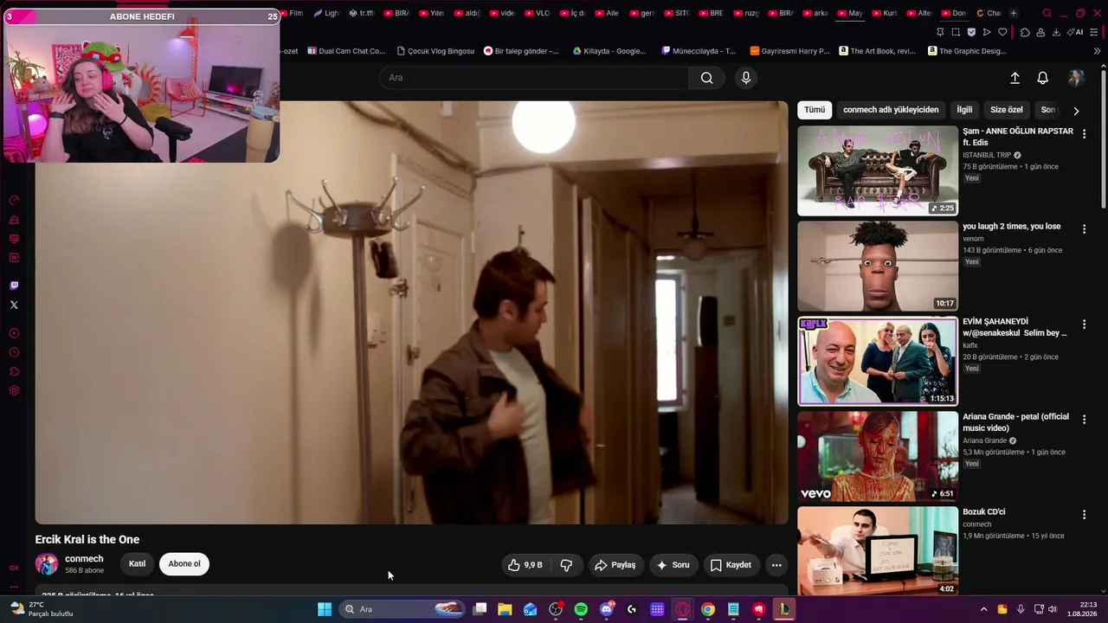
Task: Open the YouTube upload/create icon
Action: [1015, 78]
